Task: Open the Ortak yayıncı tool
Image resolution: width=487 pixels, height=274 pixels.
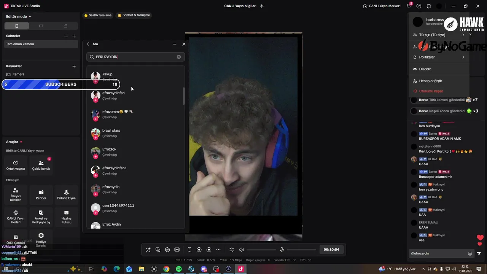Action: [x=16, y=164]
